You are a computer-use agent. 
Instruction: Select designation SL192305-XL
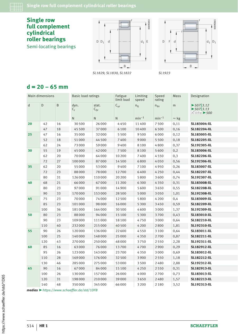tap(201, 145)
